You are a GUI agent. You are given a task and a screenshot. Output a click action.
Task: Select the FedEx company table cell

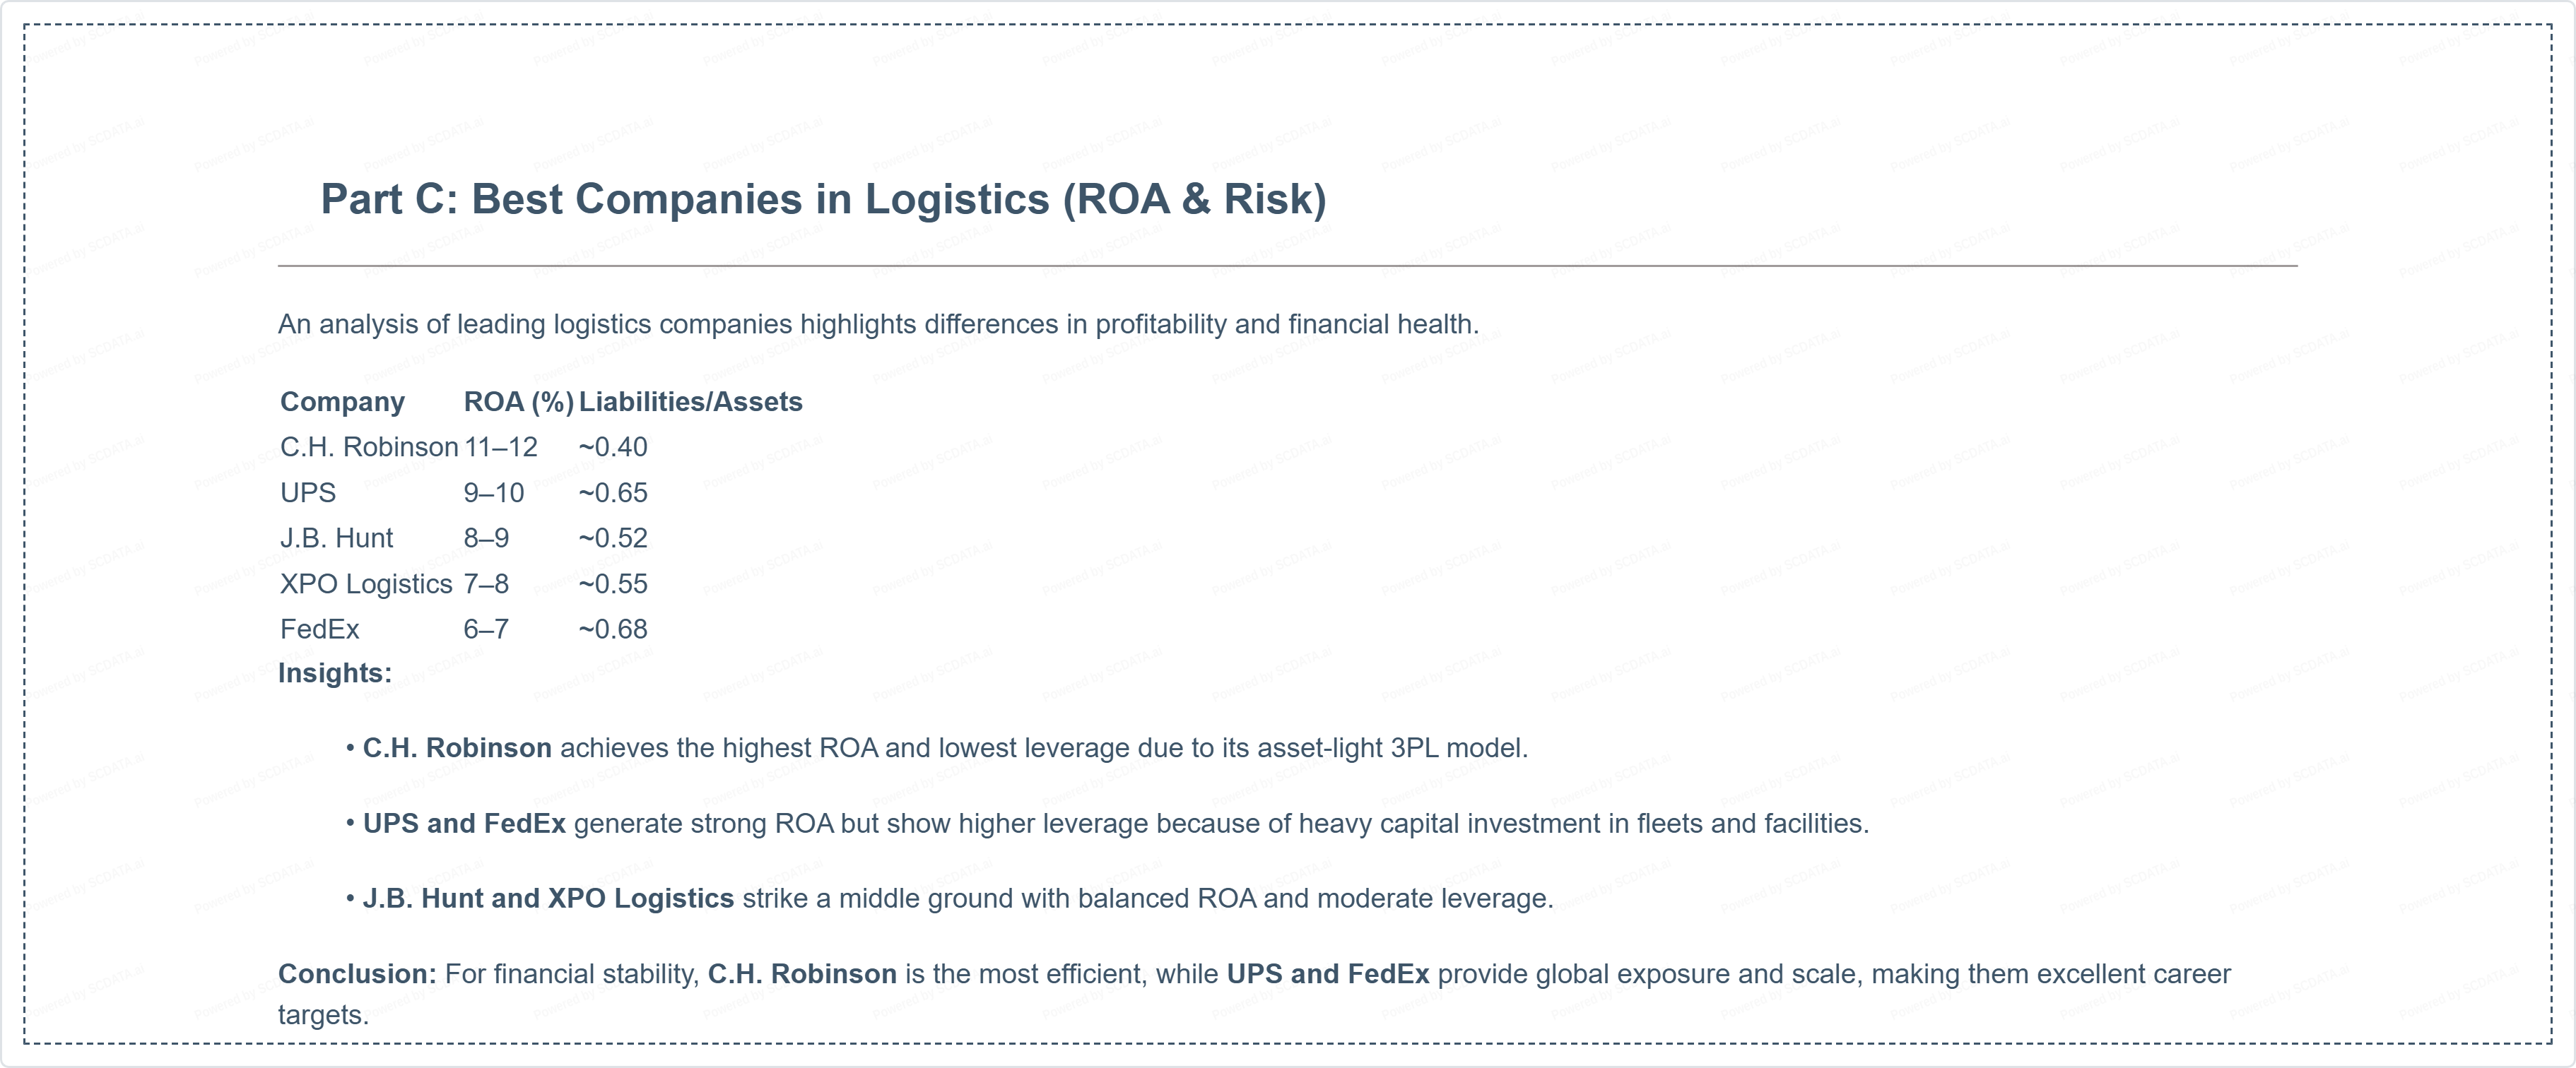coord(319,629)
